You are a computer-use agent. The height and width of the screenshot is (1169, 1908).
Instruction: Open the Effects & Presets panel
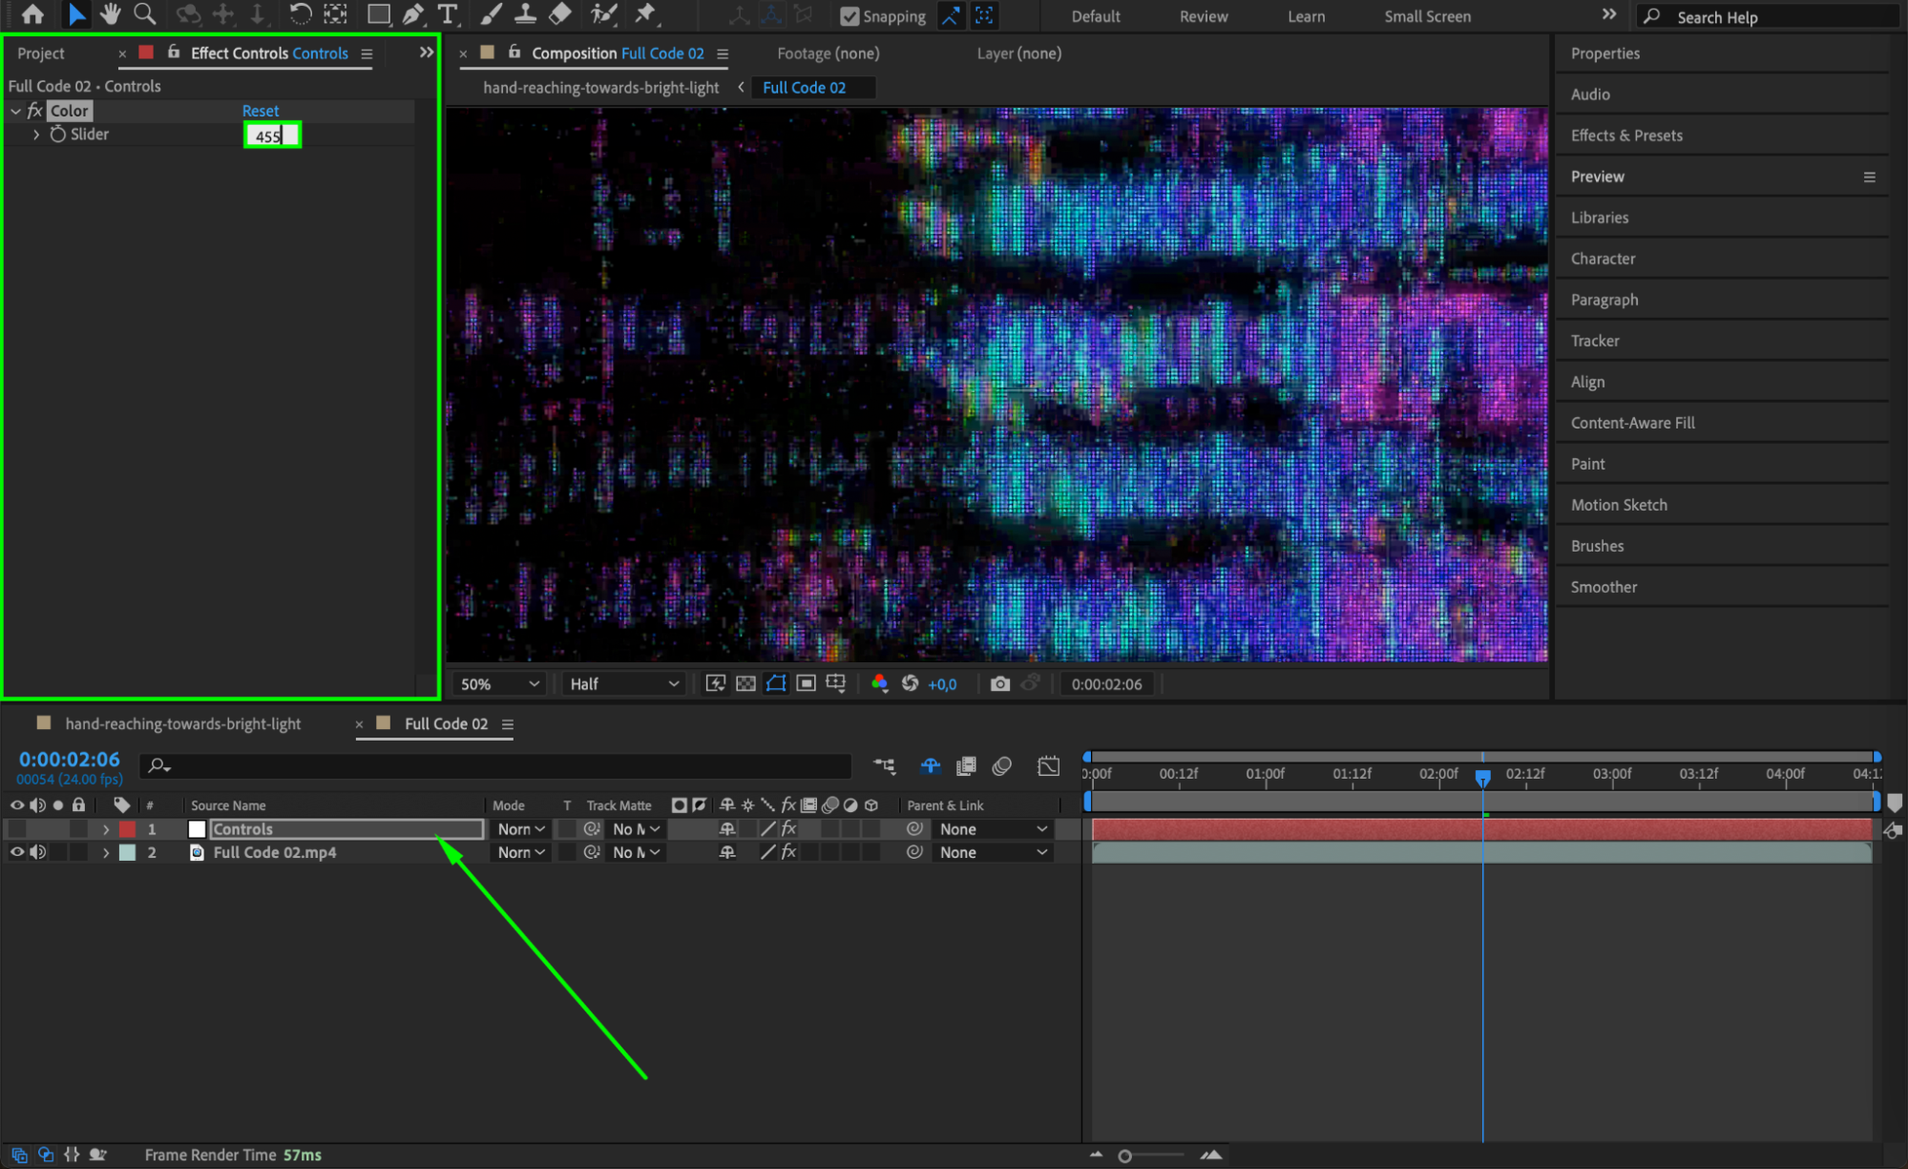click(1626, 135)
